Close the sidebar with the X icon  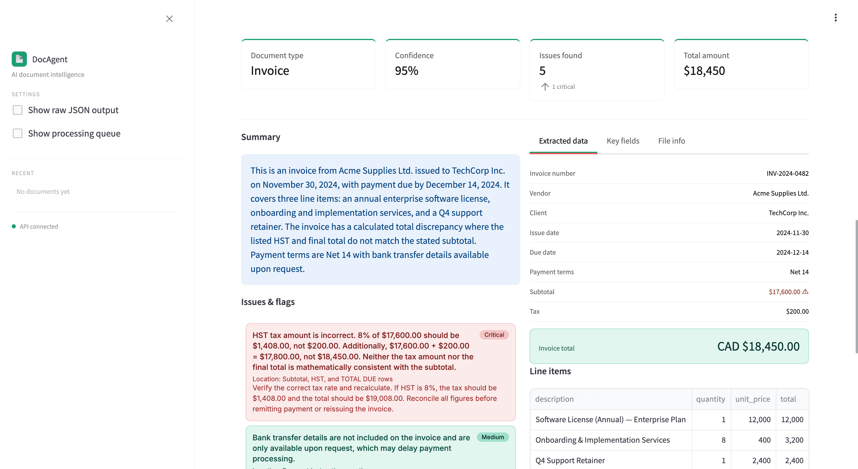[x=169, y=19]
